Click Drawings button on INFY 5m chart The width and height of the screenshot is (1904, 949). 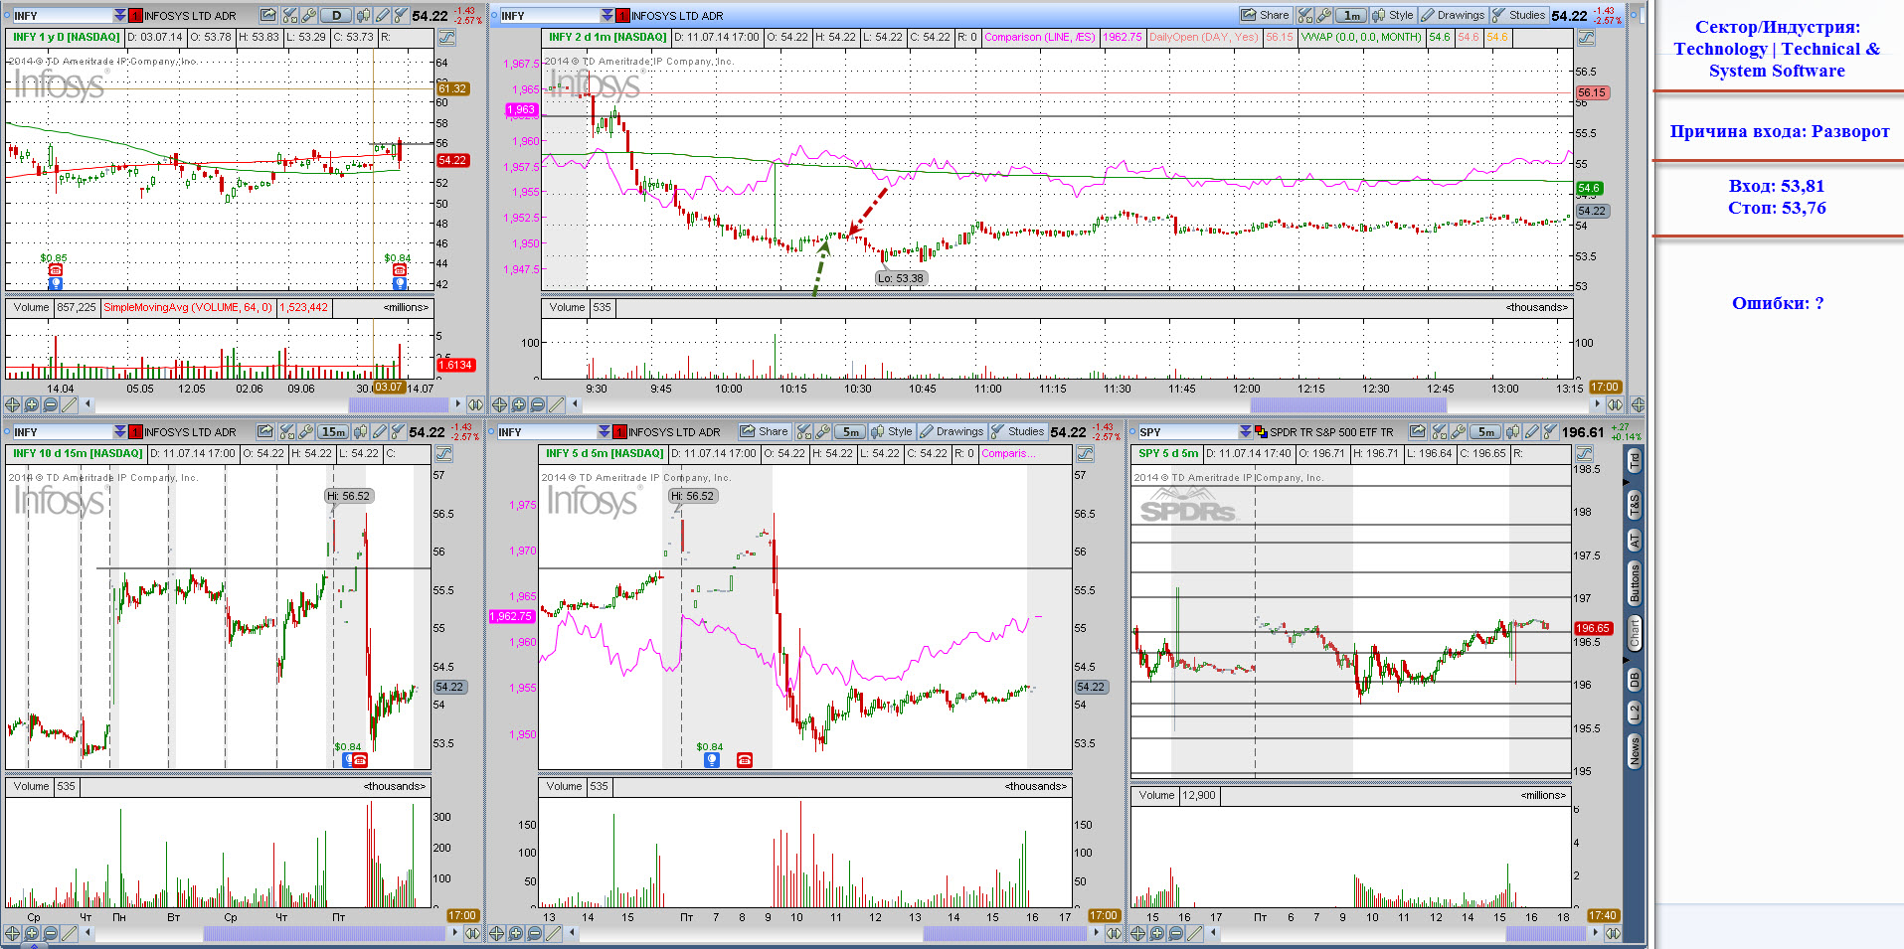pos(952,431)
